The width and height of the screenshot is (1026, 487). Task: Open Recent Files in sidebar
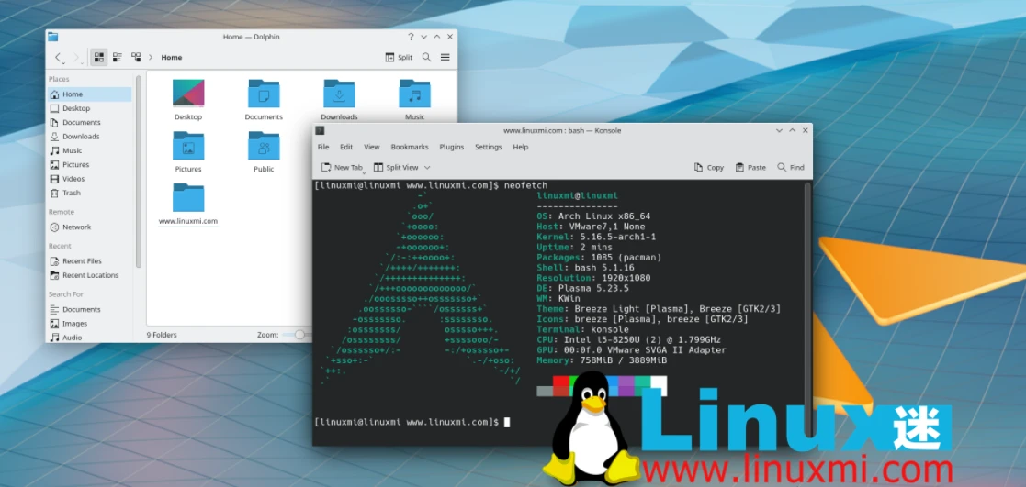tap(90, 260)
